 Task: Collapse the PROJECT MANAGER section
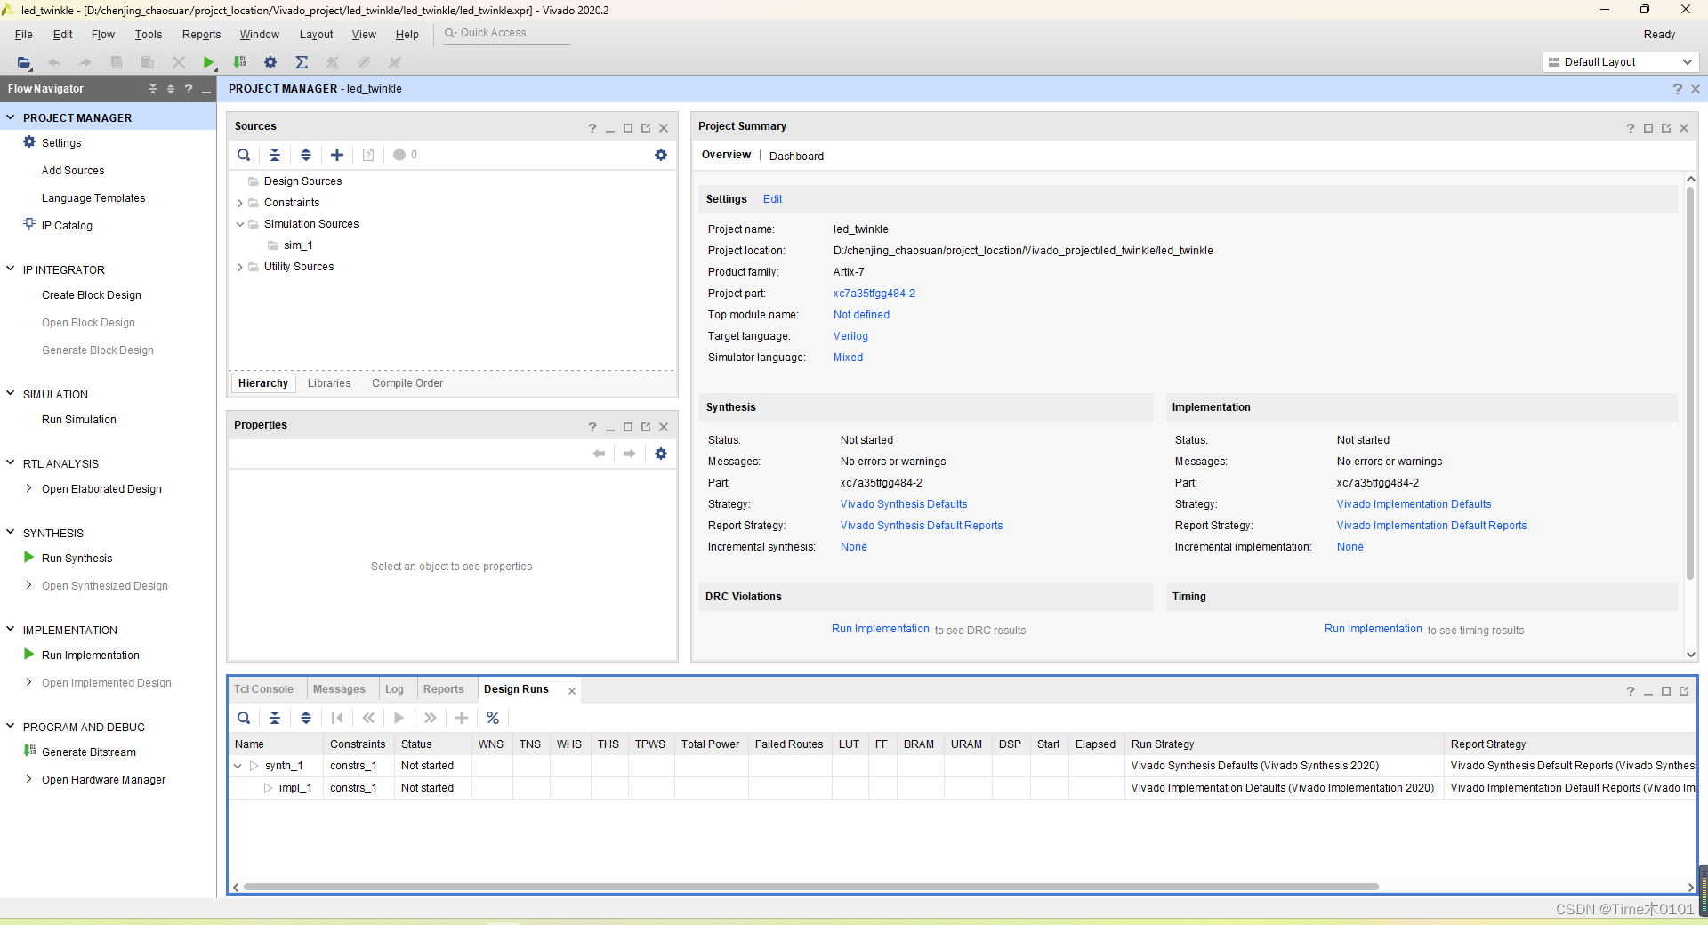coord(11,117)
